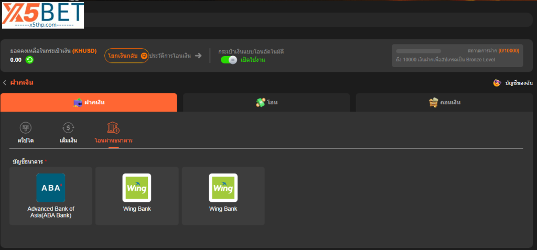537x250 pixels.
Task: Open the ประวัติการโอนเงิน transfer history link
Action: click(169, 56)
